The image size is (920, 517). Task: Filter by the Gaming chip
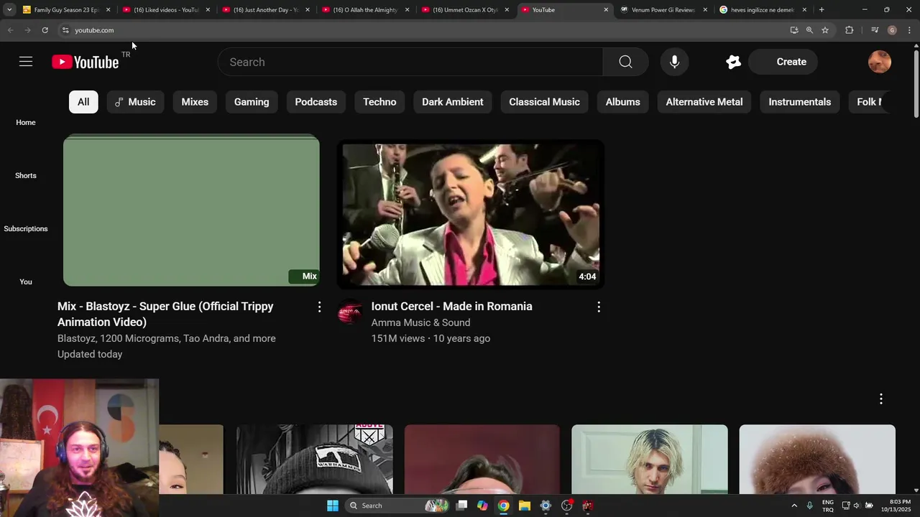click(x=252, y=102)
